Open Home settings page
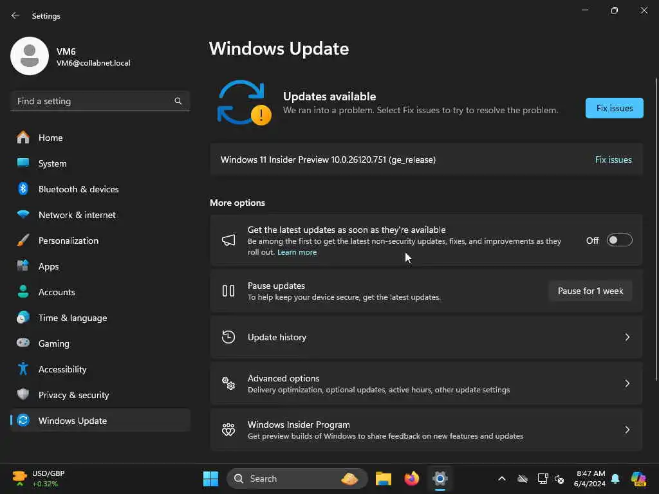The width and height of the screenshot is (659, 494). (100, 138)
